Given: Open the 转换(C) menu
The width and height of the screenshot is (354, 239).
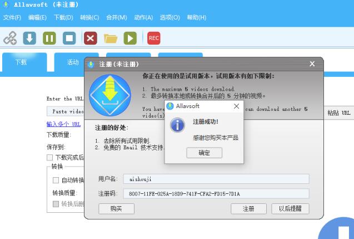Looking at the screenshot, I should [89, 17].
